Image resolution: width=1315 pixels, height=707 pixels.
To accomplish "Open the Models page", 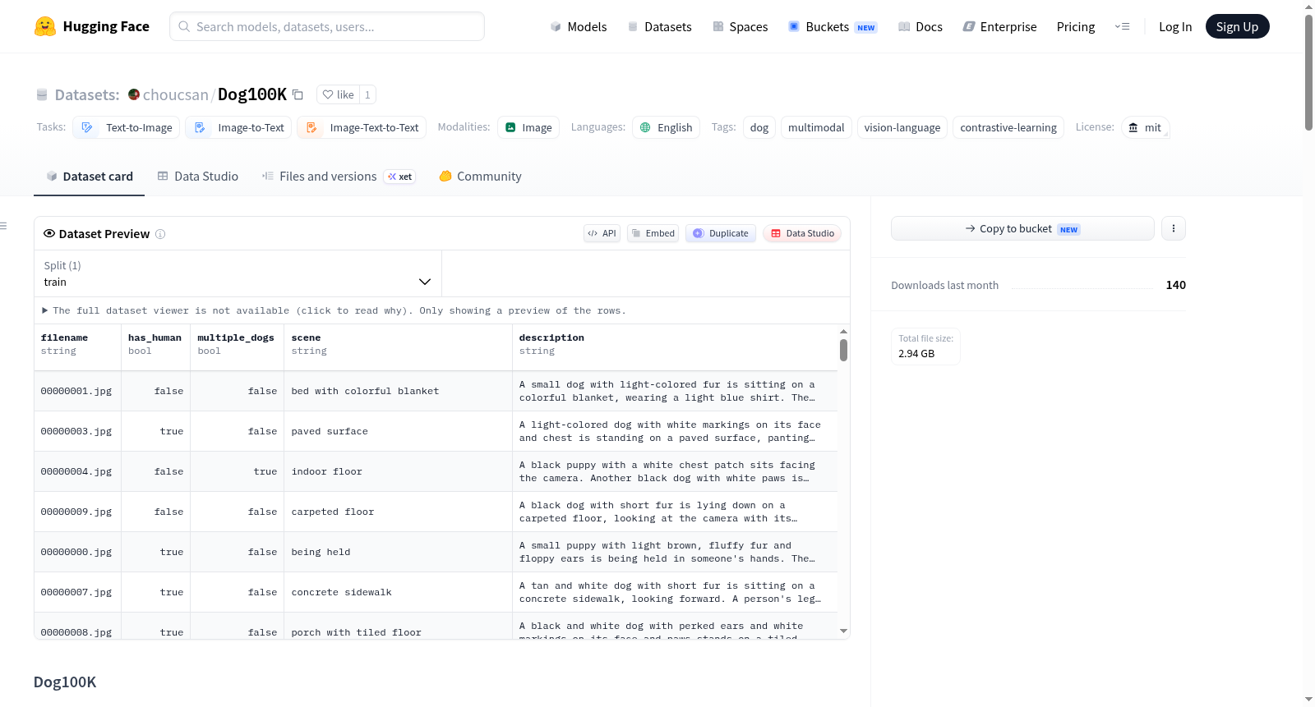I will [579, 27].
